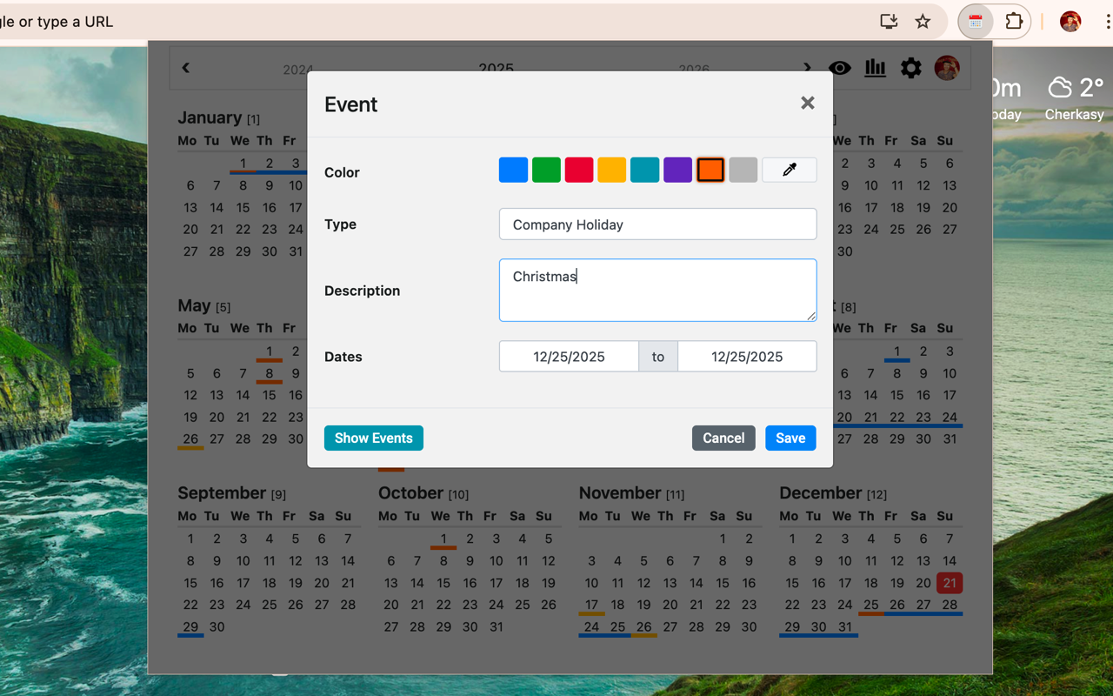1113x696 pixels.
Task: Select the yellow color swatch
Action: coord(611,170)
